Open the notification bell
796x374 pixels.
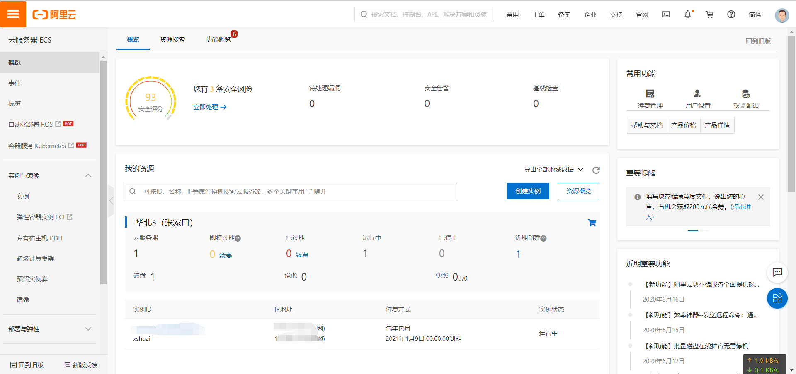click(x=688, y=14)
